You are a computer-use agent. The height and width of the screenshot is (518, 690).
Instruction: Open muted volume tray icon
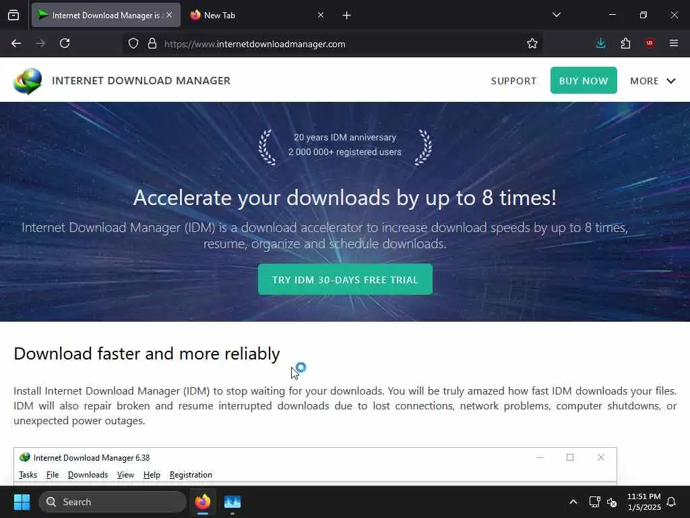pyautogui.click(x=612, y=502)
